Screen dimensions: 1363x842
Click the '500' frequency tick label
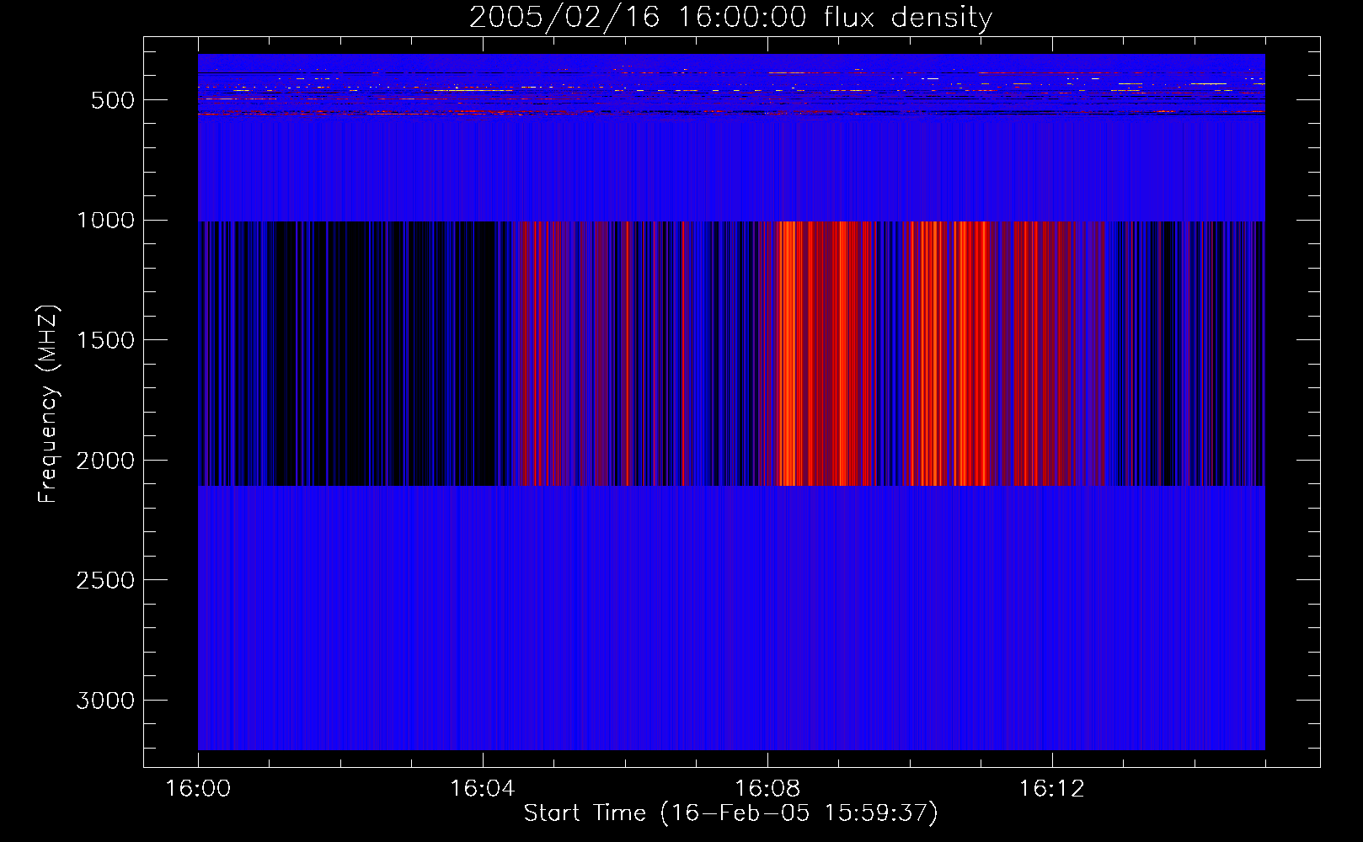pos(113,100)
